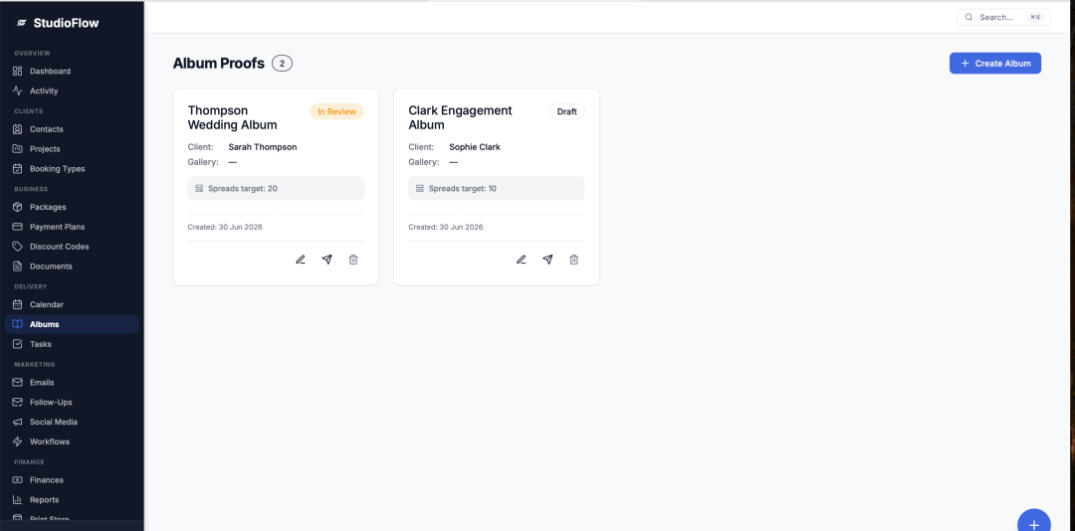The image size is (1075, 531).
Task: Send the Thompson Wedding Album proof
Action: 327,261
